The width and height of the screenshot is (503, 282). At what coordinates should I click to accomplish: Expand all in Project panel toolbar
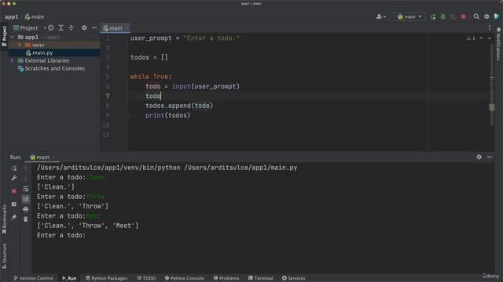[61, 28]
